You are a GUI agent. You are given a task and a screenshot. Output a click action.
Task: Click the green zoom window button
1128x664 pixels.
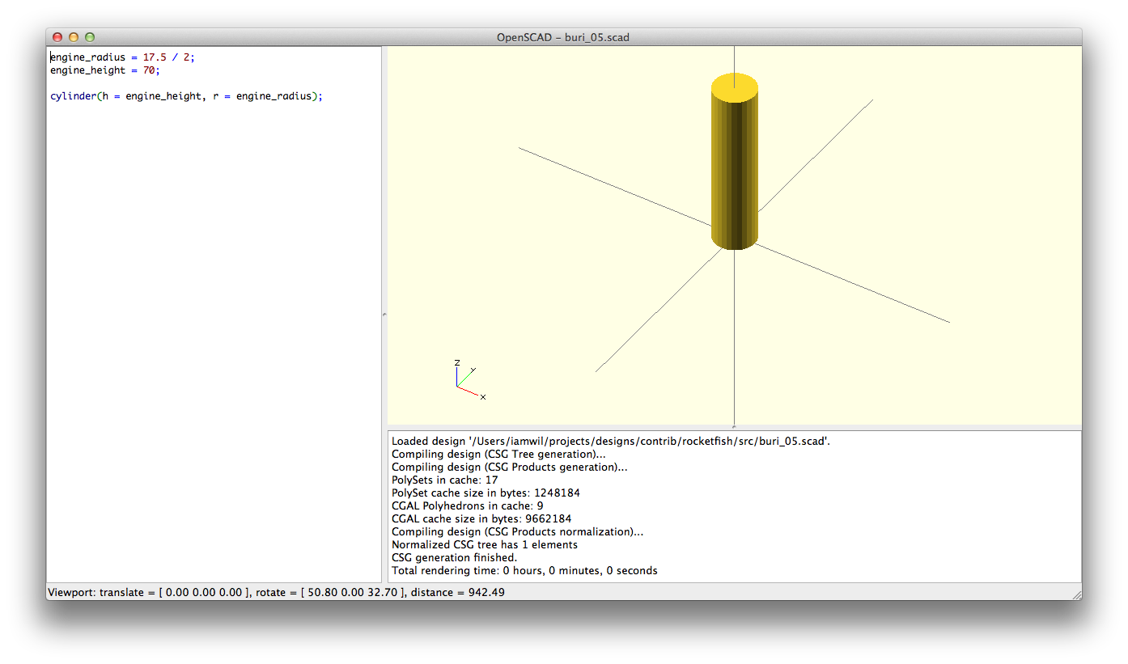90,37
